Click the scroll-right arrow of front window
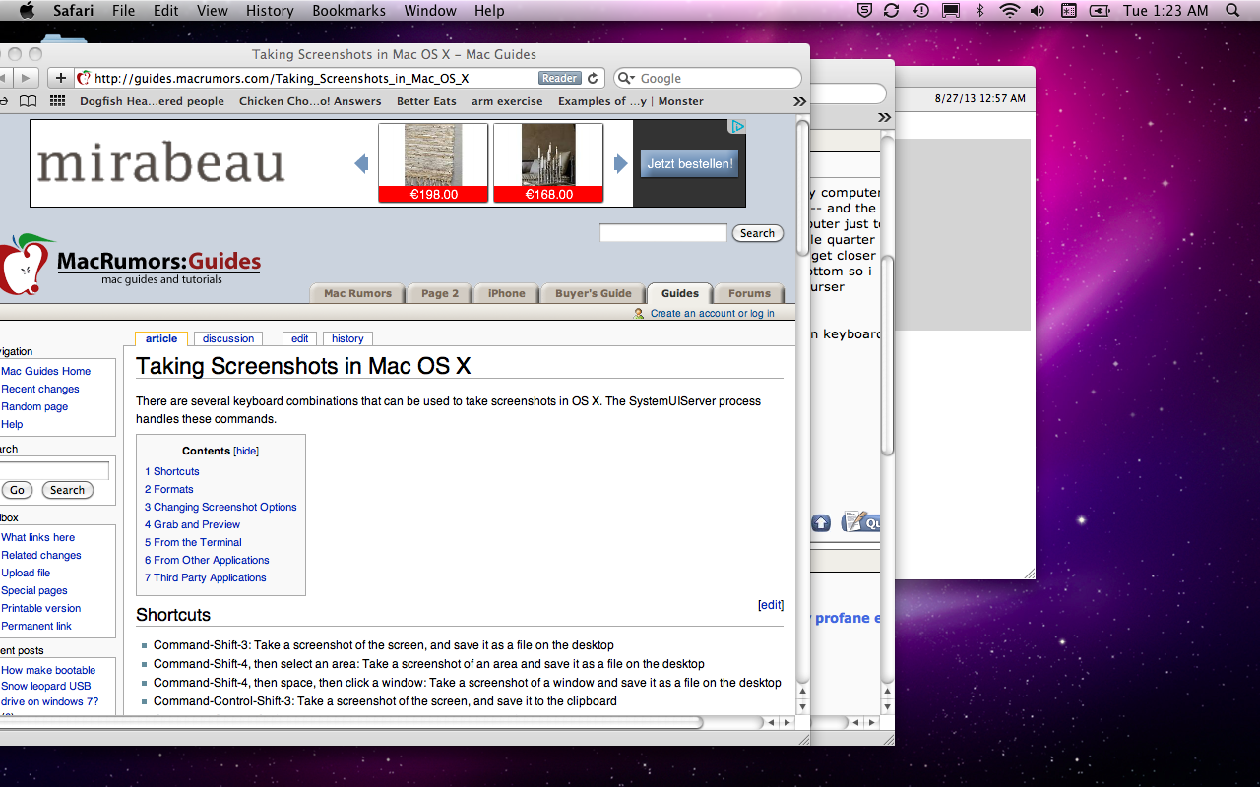Screen dimensions: 1260x787 coord(786,722)
